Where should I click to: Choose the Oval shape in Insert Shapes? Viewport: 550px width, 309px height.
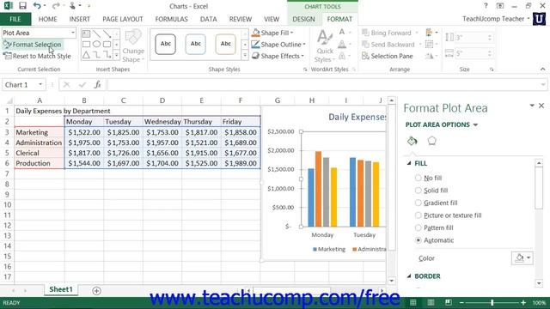(x=96, y=44)
